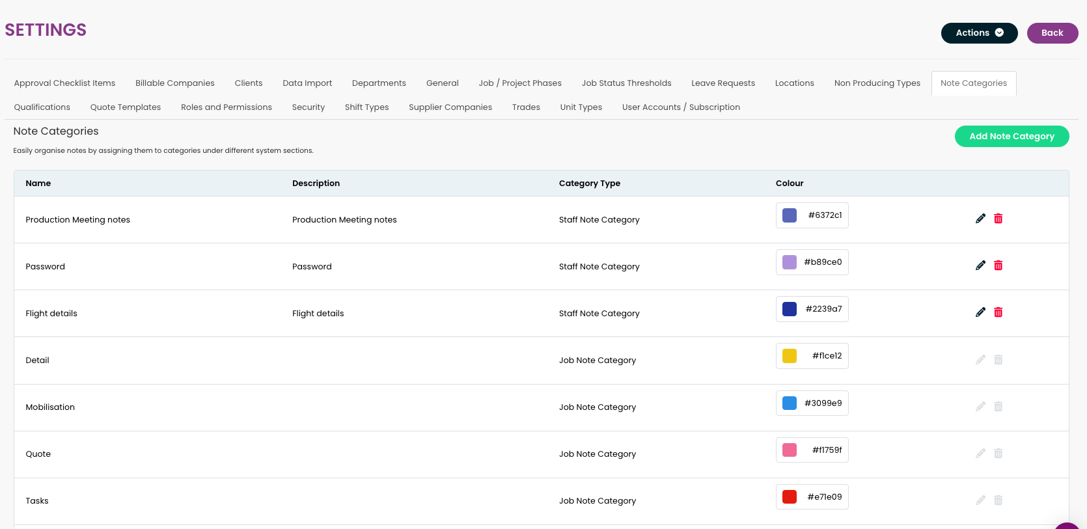Click the greyed edit pencil for Quote
Viewport: 1087px width, 529px height.
[x=980, y=453]
